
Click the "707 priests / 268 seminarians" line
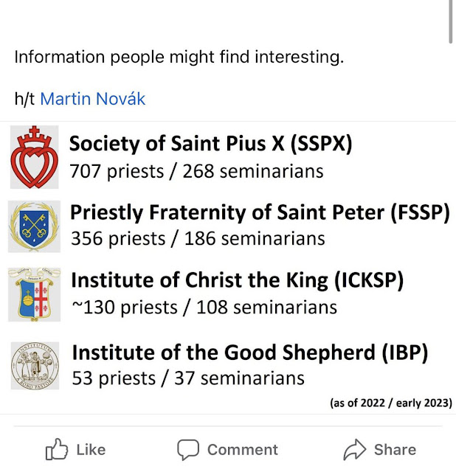click(196, 171)
